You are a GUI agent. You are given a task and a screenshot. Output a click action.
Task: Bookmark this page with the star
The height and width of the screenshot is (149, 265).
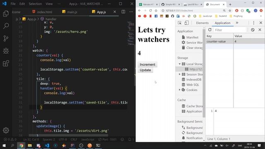230,10
